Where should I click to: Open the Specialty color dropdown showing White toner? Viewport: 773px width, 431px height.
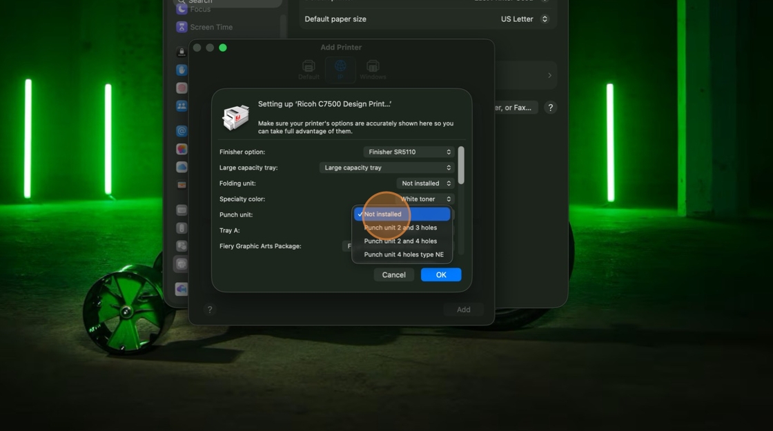pos(425,199)
